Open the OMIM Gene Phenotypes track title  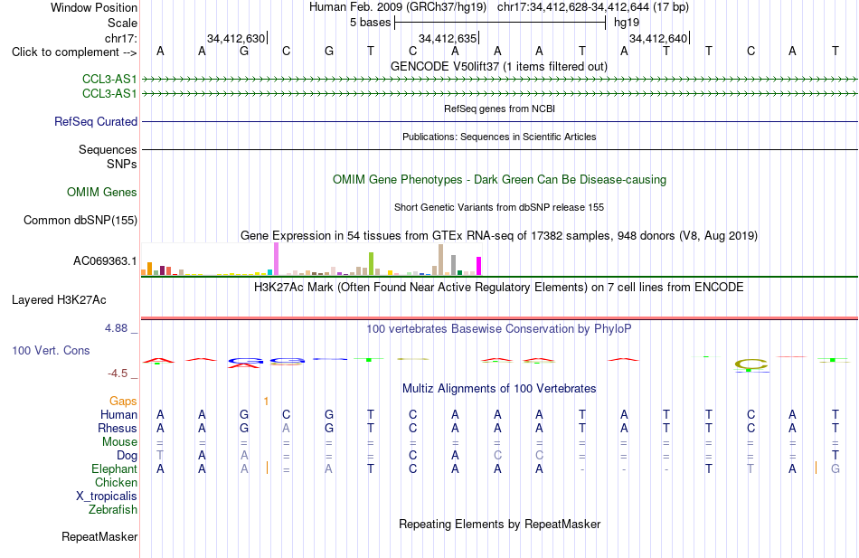[x=499, y=179]
